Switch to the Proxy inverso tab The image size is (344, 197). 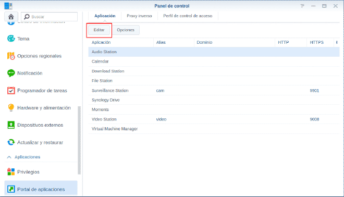[139, 16]
